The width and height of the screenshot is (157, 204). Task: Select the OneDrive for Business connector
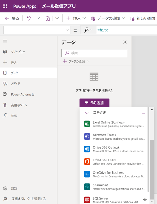[x=114, y=174]
